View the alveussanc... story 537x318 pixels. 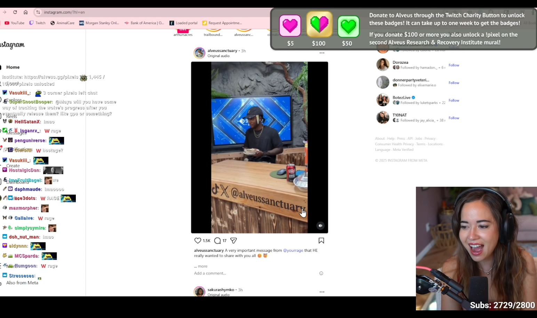[x=244, y=33]
